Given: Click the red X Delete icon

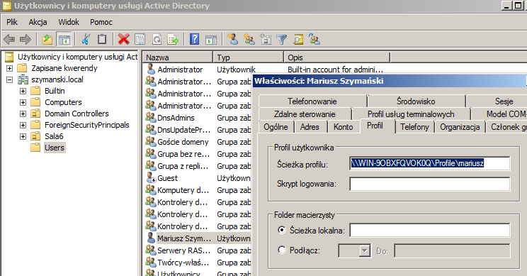Looking at the screenshot, I should [x=124, y=40].
